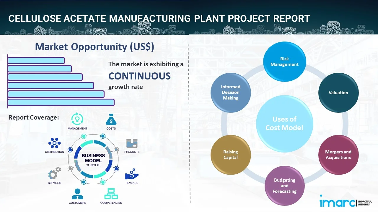Click the Revenue hand-with-coins icon

132,174
